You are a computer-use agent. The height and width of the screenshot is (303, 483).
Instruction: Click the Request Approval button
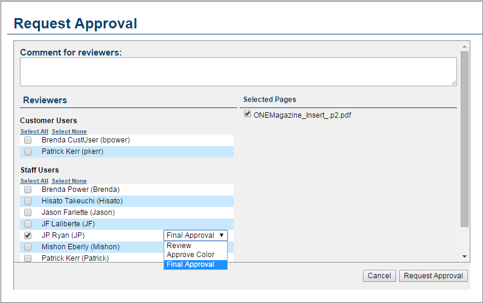[x=433, y=276]
